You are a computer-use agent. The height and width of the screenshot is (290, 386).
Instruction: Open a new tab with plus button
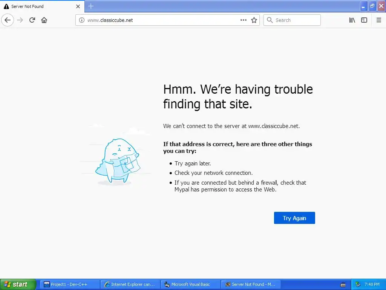point(91,6)
